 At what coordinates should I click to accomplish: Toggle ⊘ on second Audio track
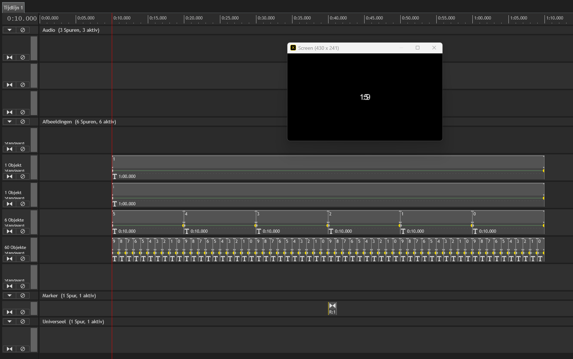(x=23, y=85)
